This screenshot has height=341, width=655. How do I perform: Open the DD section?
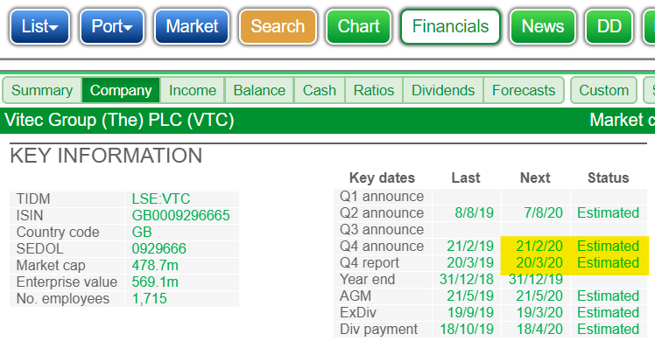point(609,27)
